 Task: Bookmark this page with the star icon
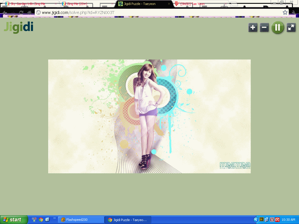tap(285, 13)
